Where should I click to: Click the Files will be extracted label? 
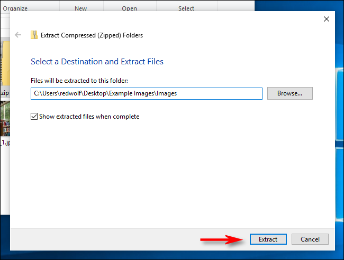[x=79, y=80]
